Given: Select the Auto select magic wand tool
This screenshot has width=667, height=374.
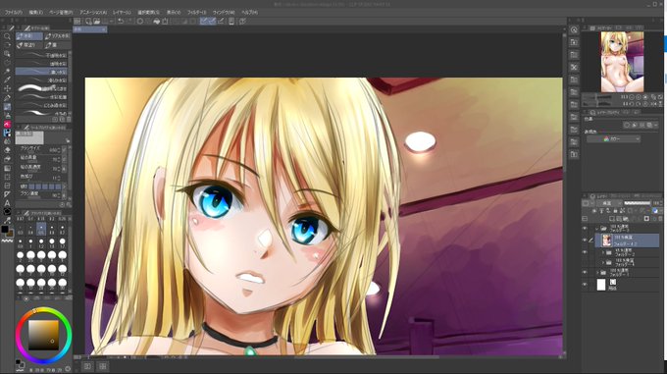Looking at the screenshot, I should 7,71.
